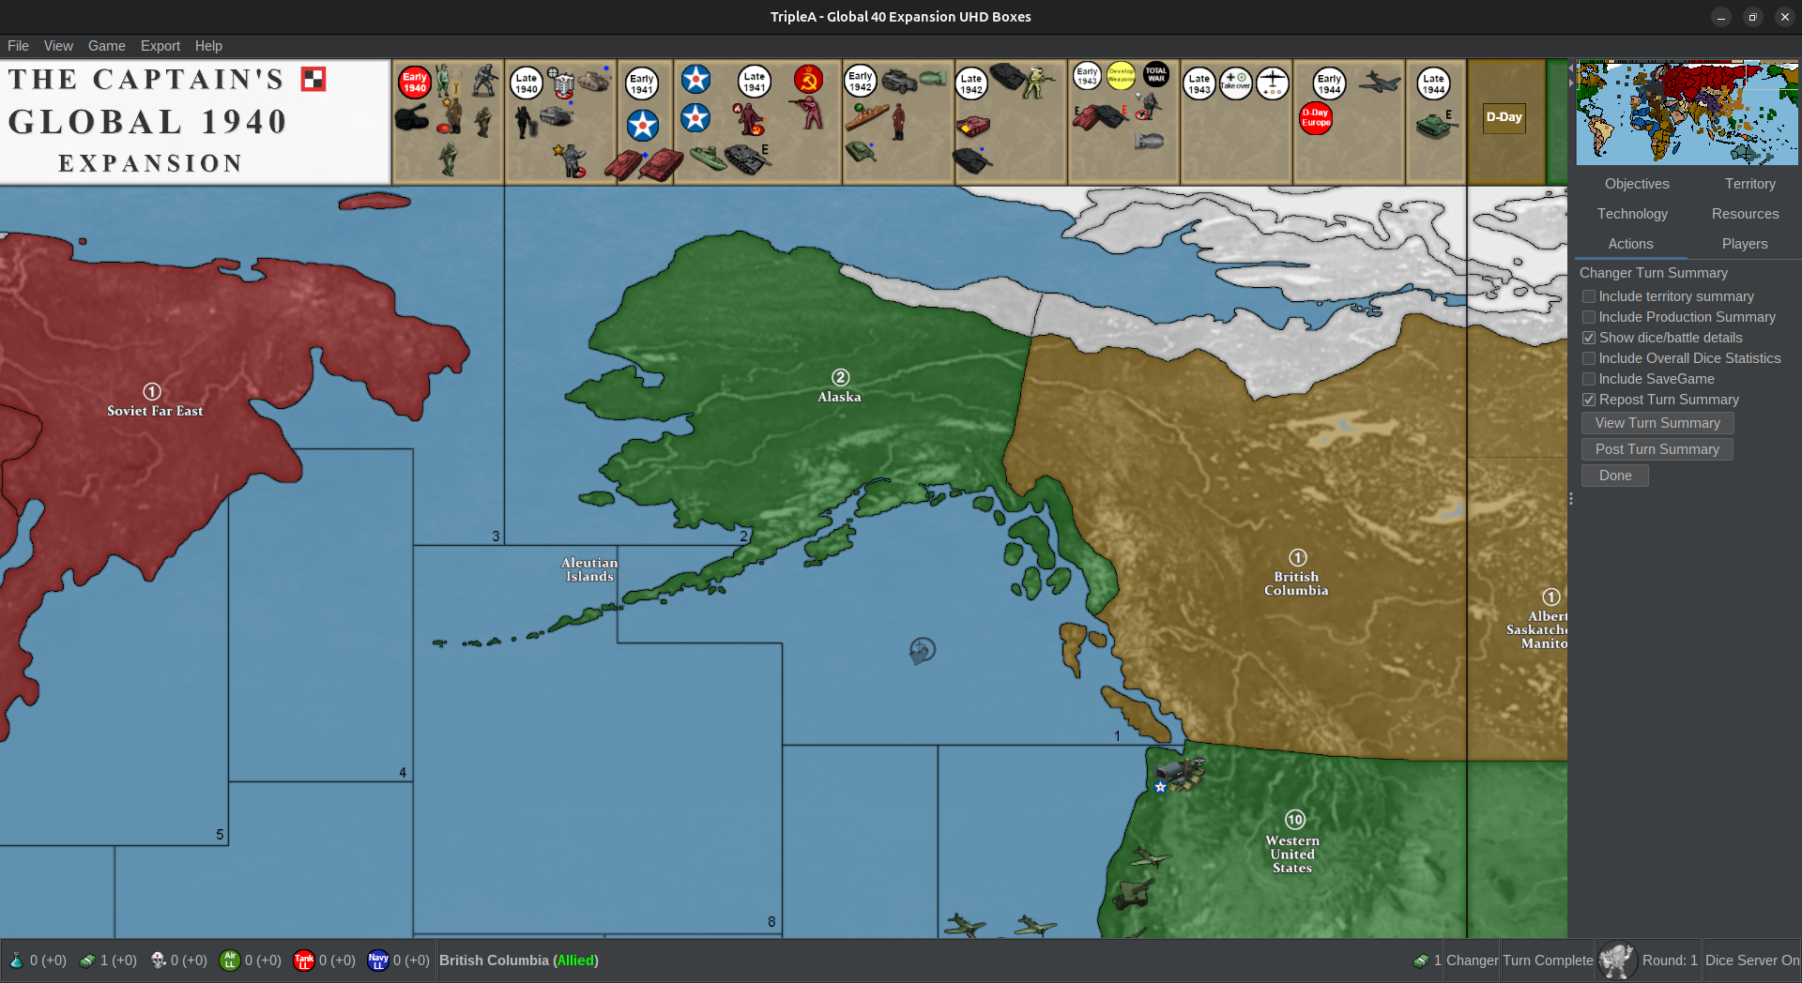The height and width of the screenshot is (983, 1802).
Task: Switch to the Players tab
Action: pos(1745,244)
